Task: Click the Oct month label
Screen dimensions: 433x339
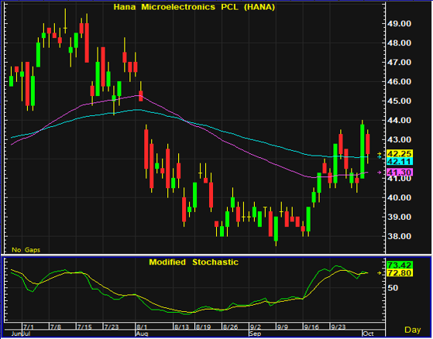Action: click(368, 334)
